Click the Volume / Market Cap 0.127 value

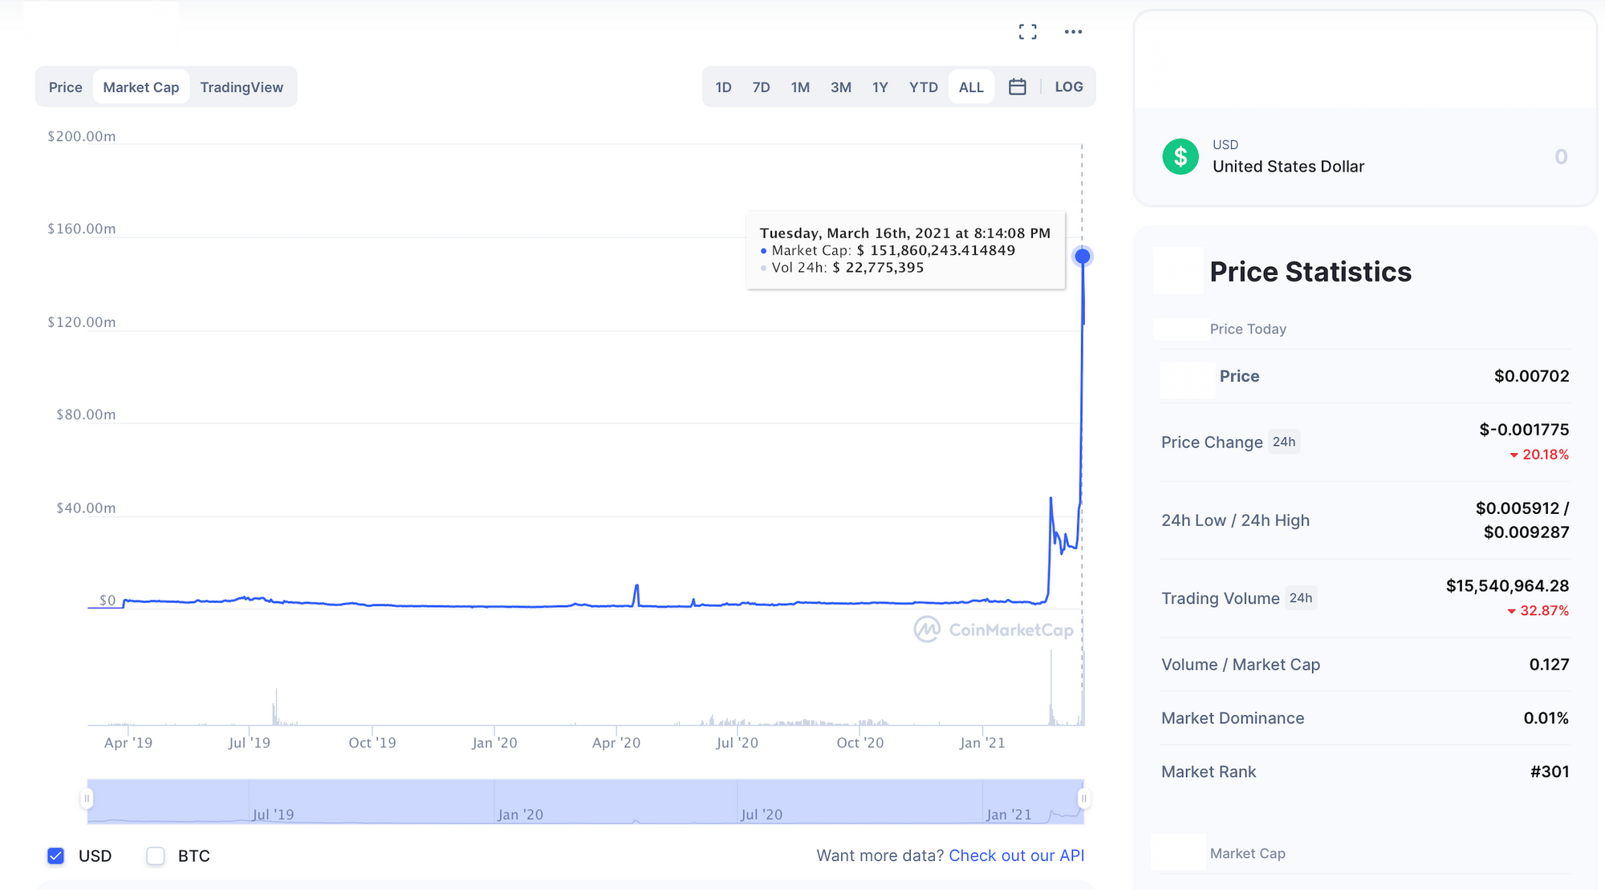click(x=1549, y=665)
